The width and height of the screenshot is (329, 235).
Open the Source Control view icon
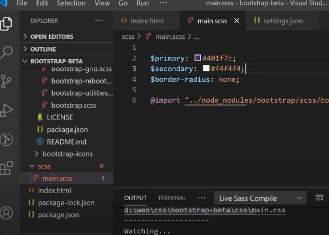[6, 81]
